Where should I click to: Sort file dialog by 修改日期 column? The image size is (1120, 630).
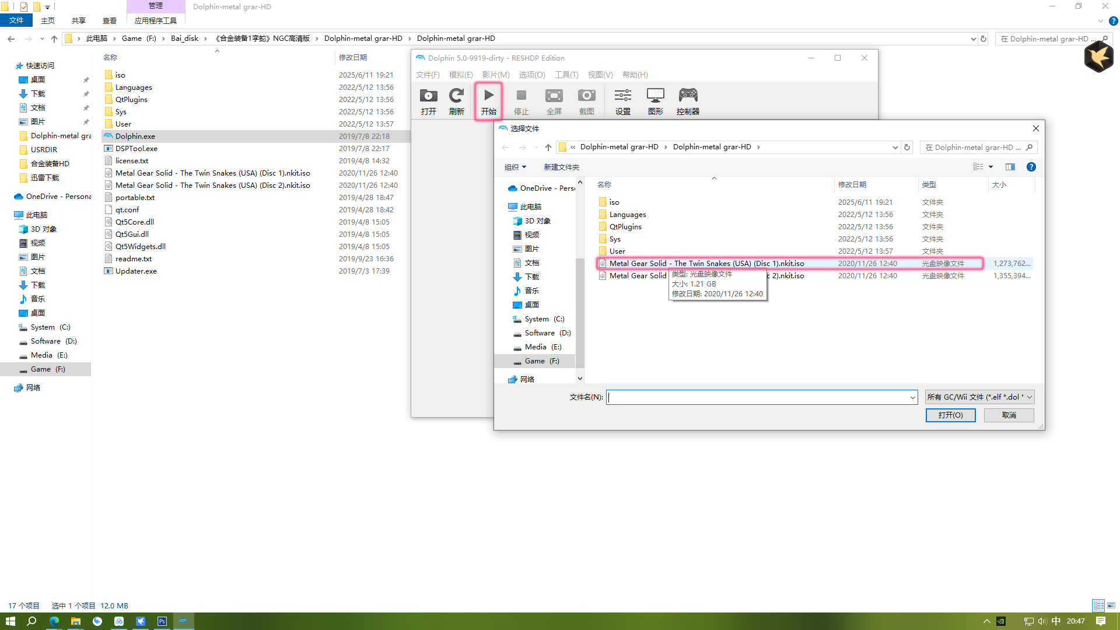(x=852, y=184)
